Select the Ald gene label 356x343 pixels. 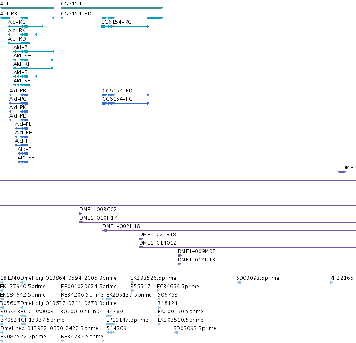point(4,4)
